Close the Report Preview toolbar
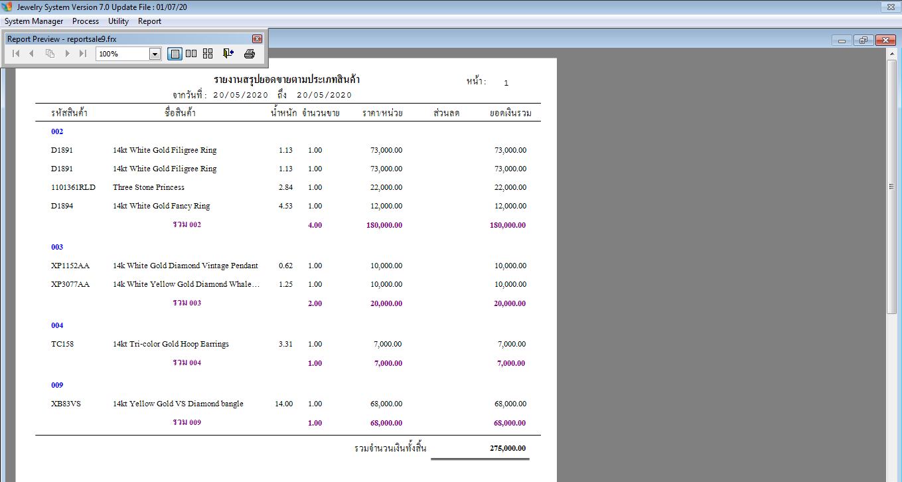This screenshot has height=482, width=902. point(257,39)
